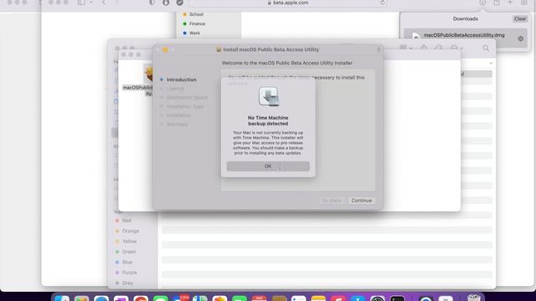Screen dimensions: 536x301
Task: Expand Safari sidebar dropdown chevron
Action: 91,3
